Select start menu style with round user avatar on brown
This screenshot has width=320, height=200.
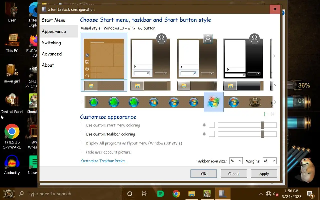coord(150,56)
